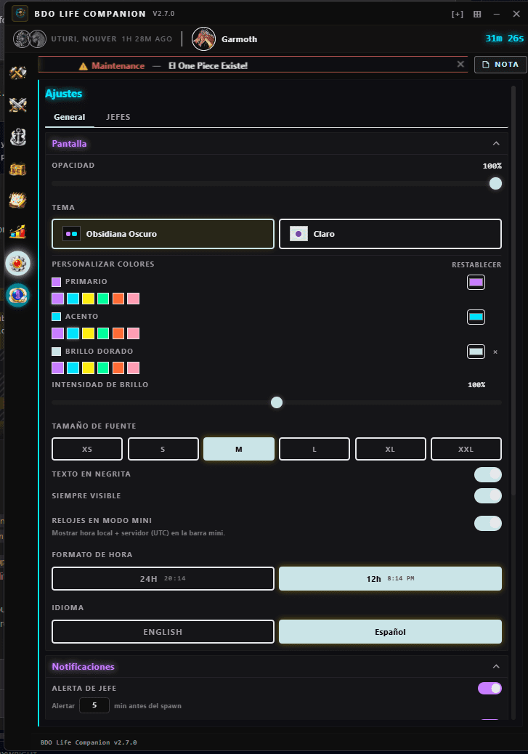The image size is (528, 754).
Task: Set font size to S
Action: point(163,449)
